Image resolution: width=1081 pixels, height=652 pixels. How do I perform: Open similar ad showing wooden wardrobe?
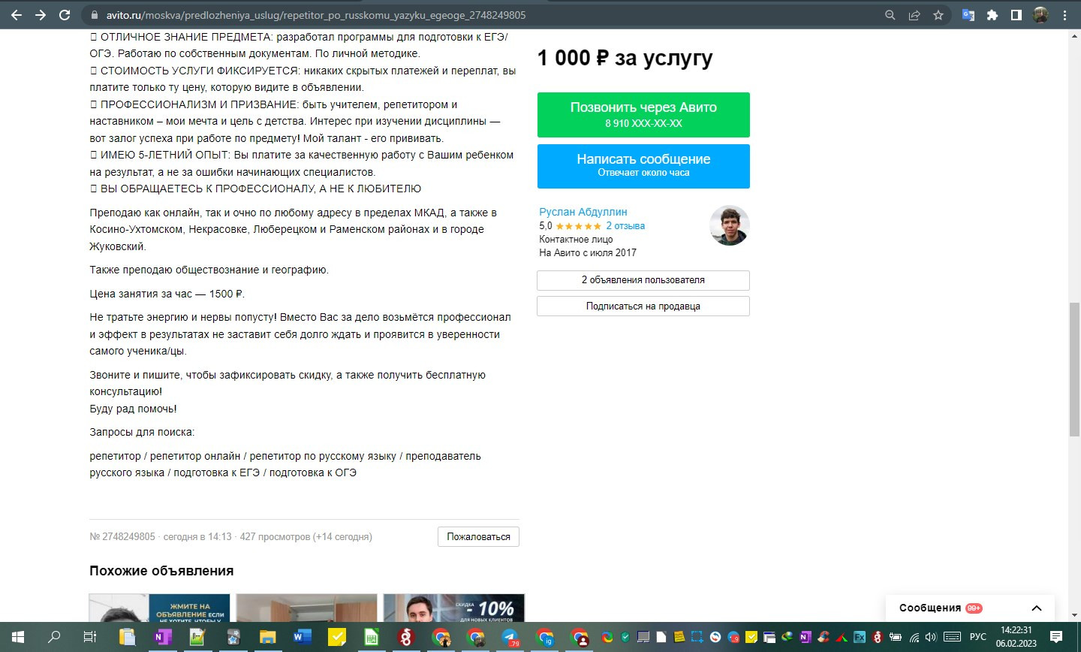point(306,608)
